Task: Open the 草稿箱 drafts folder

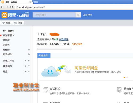Action: [x=6, y=40]
